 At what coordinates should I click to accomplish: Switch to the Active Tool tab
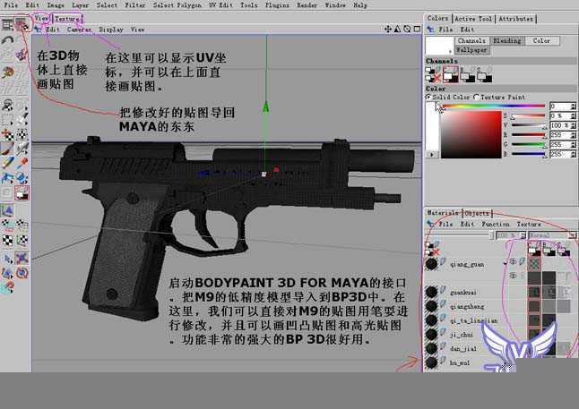pos(473,19)
